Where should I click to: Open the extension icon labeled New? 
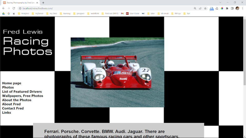click(212, 9)
